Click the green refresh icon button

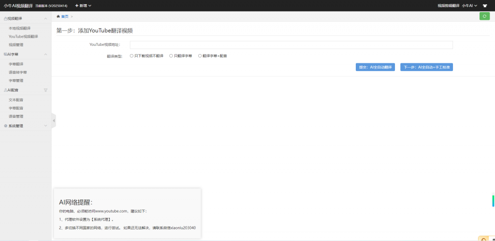484,16
